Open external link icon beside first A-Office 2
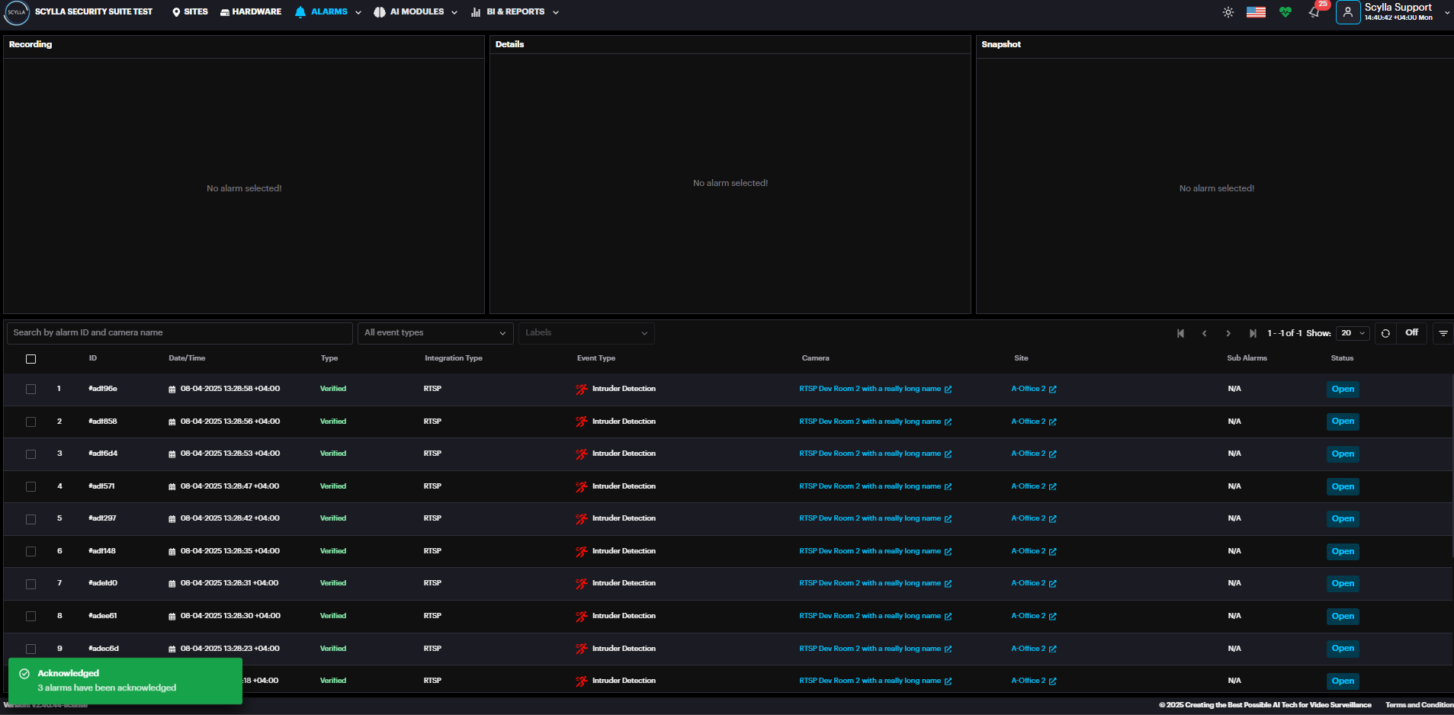 point(1053,390)
